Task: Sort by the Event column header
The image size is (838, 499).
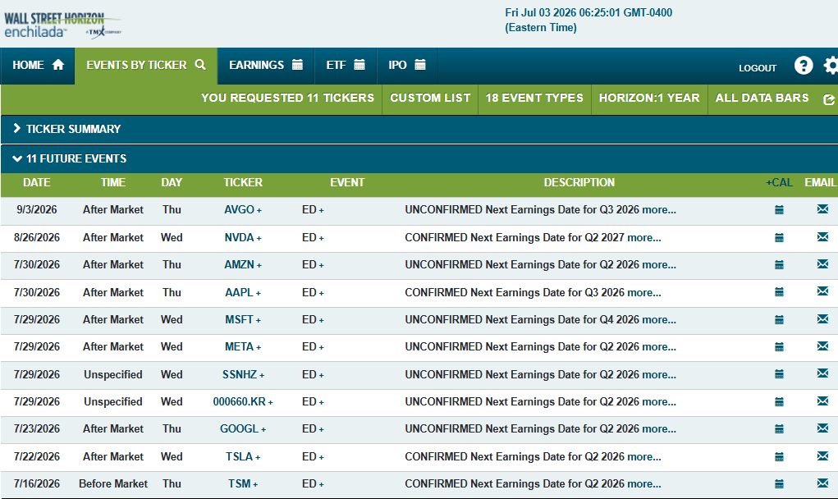Action: (347, 183)
